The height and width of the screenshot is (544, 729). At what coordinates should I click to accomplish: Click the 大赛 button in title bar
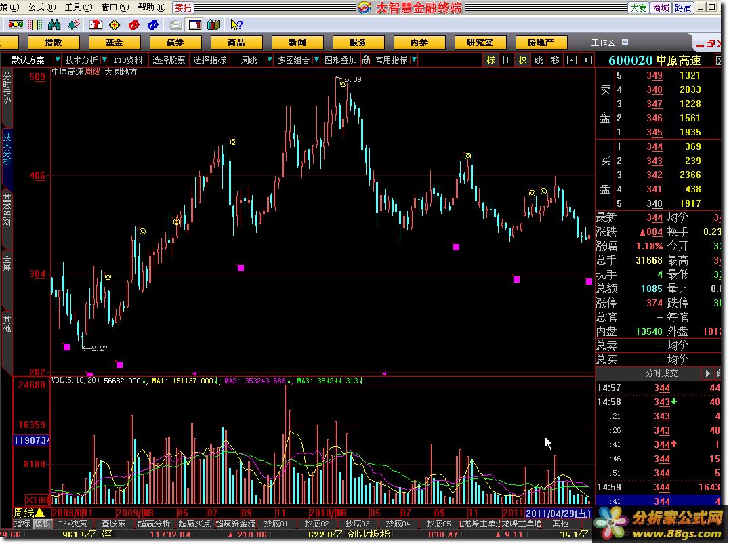638,8
